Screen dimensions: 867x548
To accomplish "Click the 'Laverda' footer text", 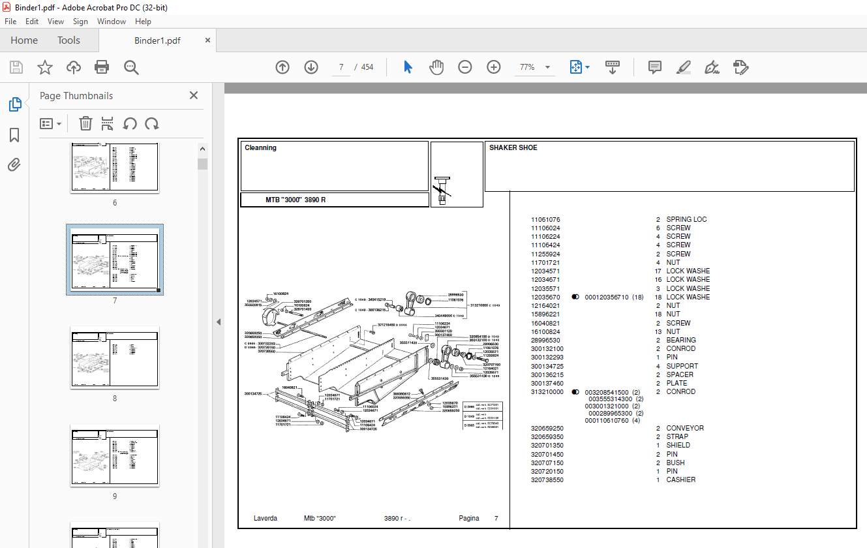I will (266, 519).
